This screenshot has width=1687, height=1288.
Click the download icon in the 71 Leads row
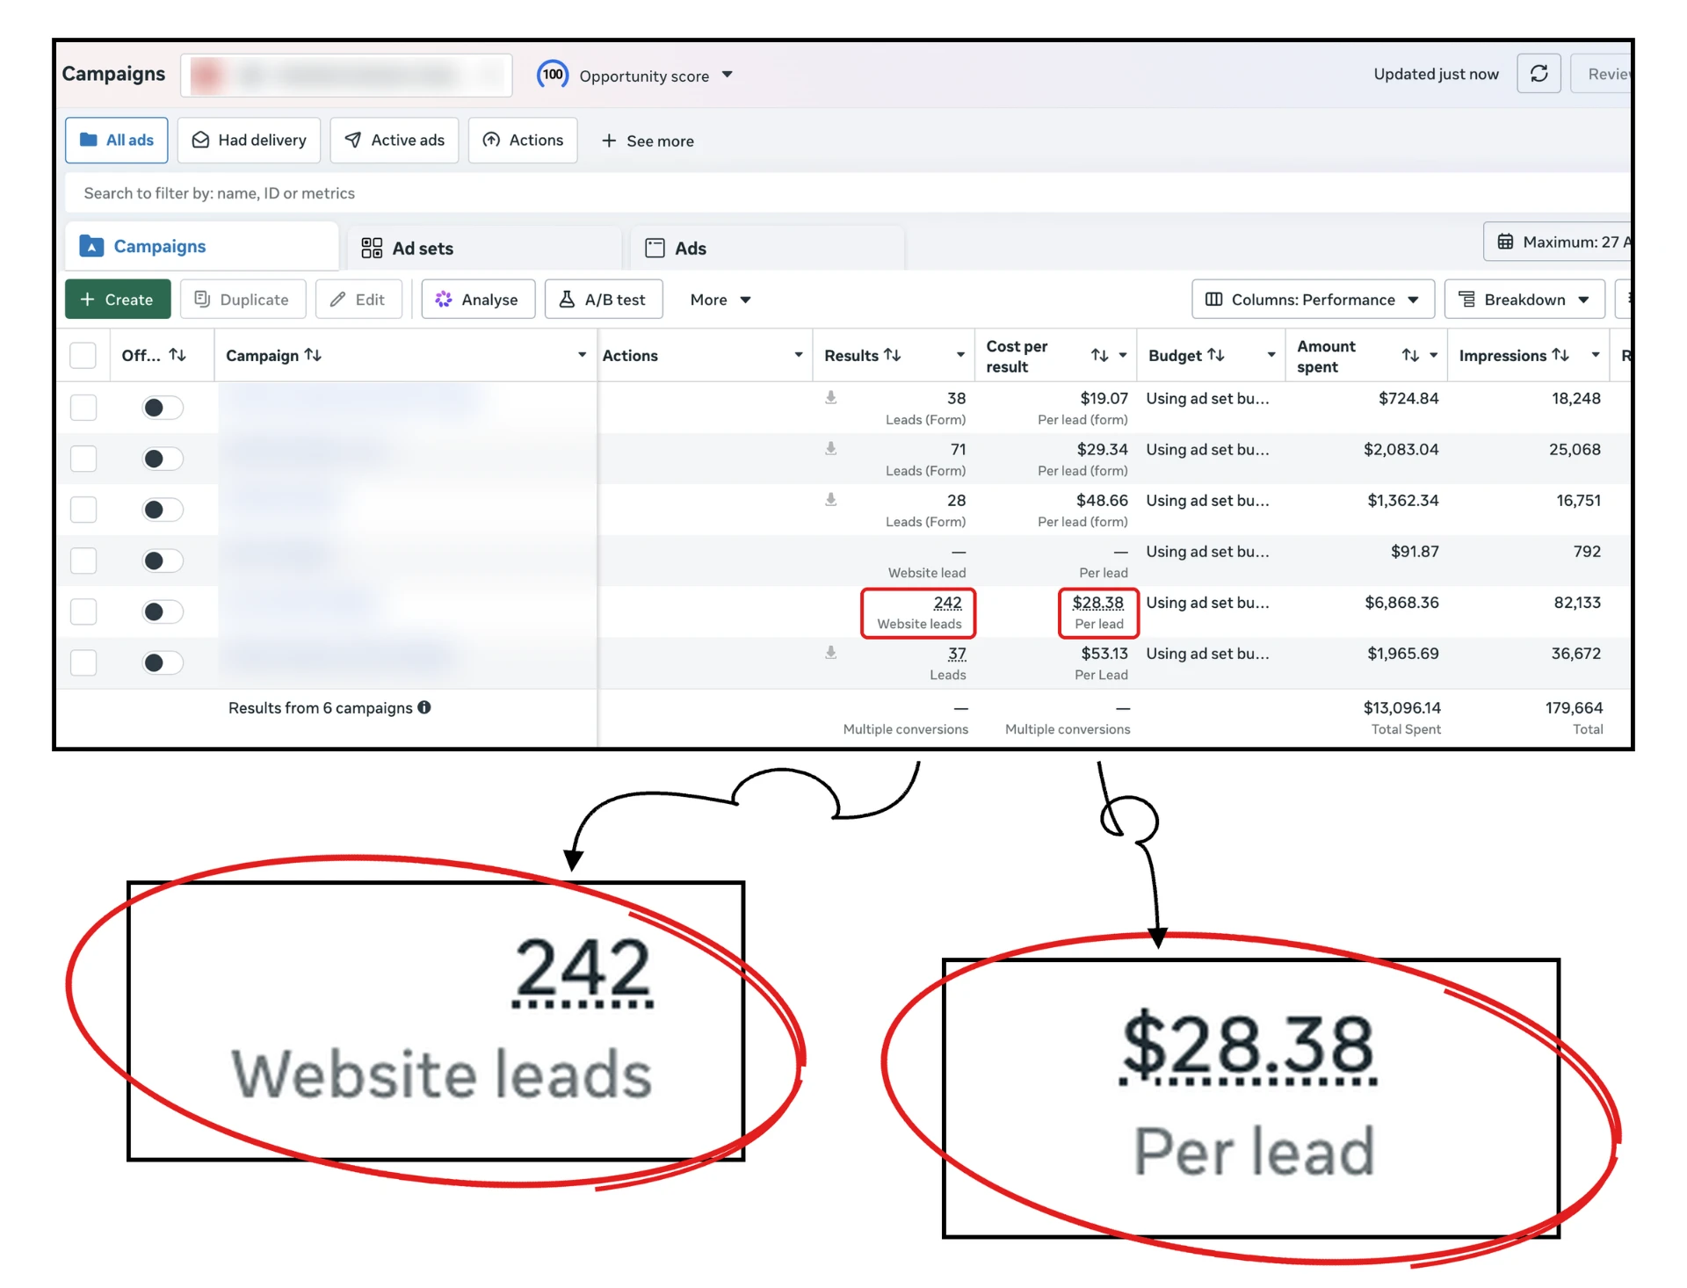[830, 449]
